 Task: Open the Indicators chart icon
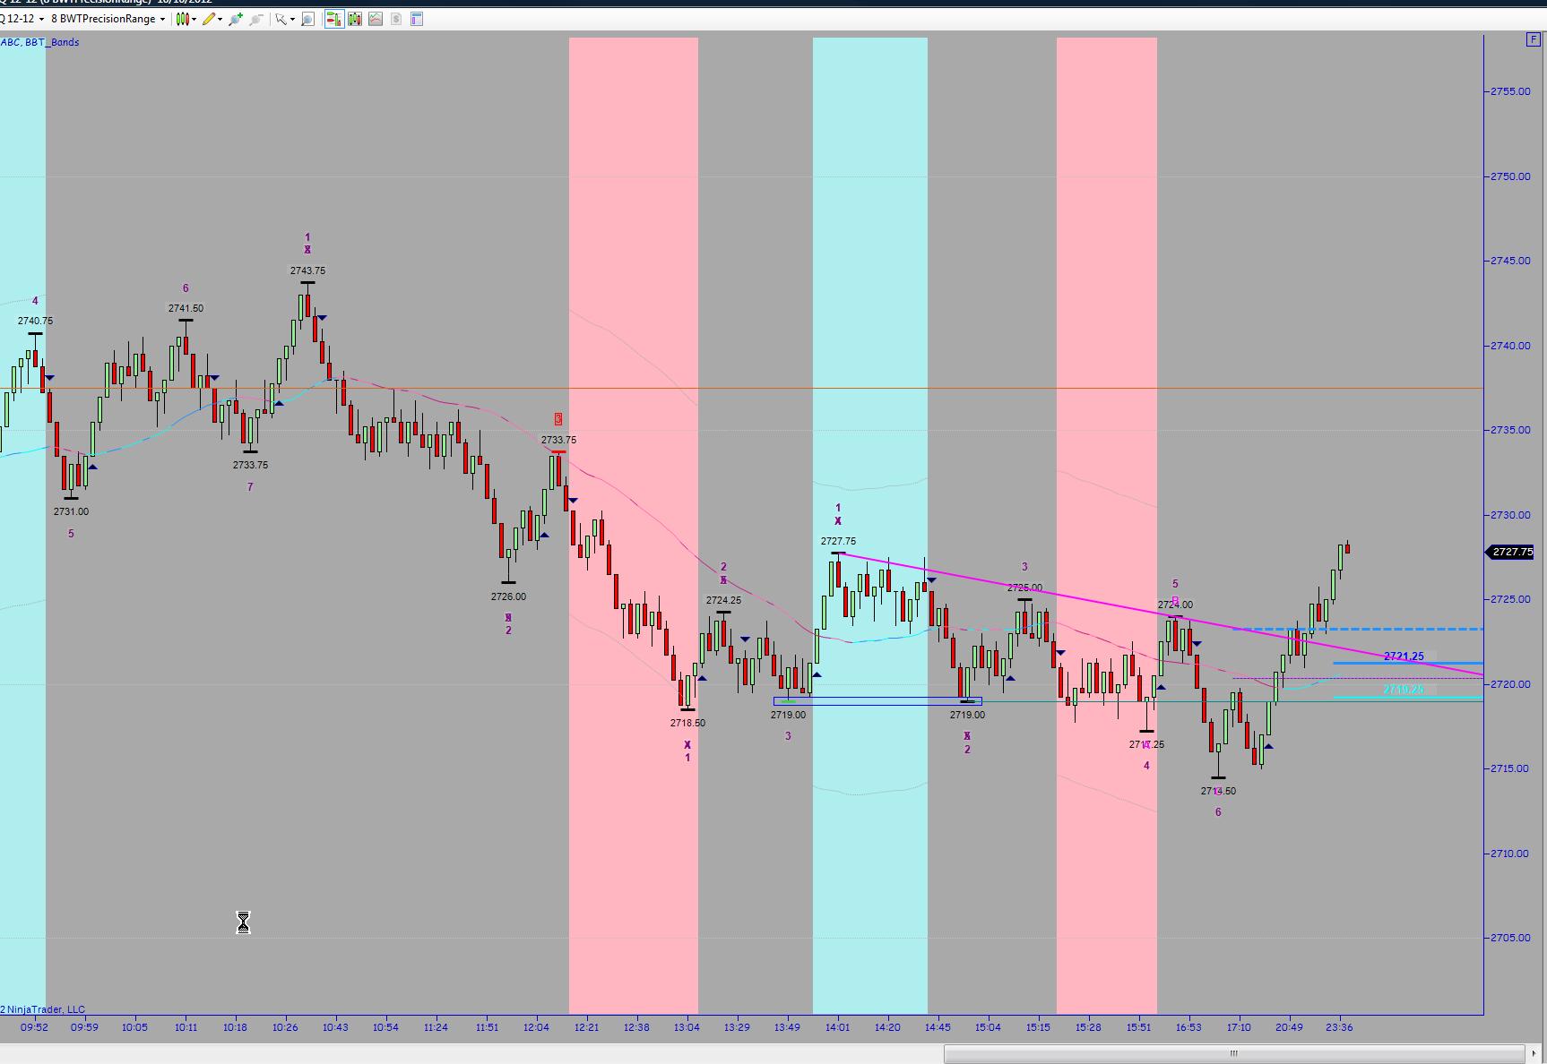(x=376, y=19)
